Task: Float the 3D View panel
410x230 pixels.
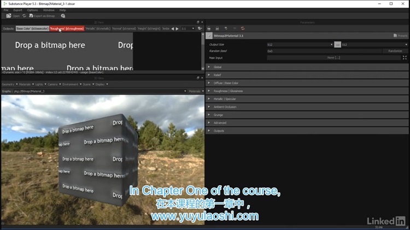Action: [198, 78]
